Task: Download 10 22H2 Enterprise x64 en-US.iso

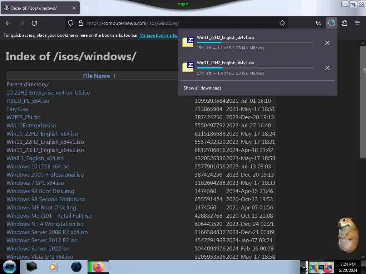Action: click(48, 93)
